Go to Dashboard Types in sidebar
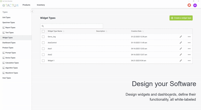The width and height of the screenshot is (201, 110). point(9,43)
